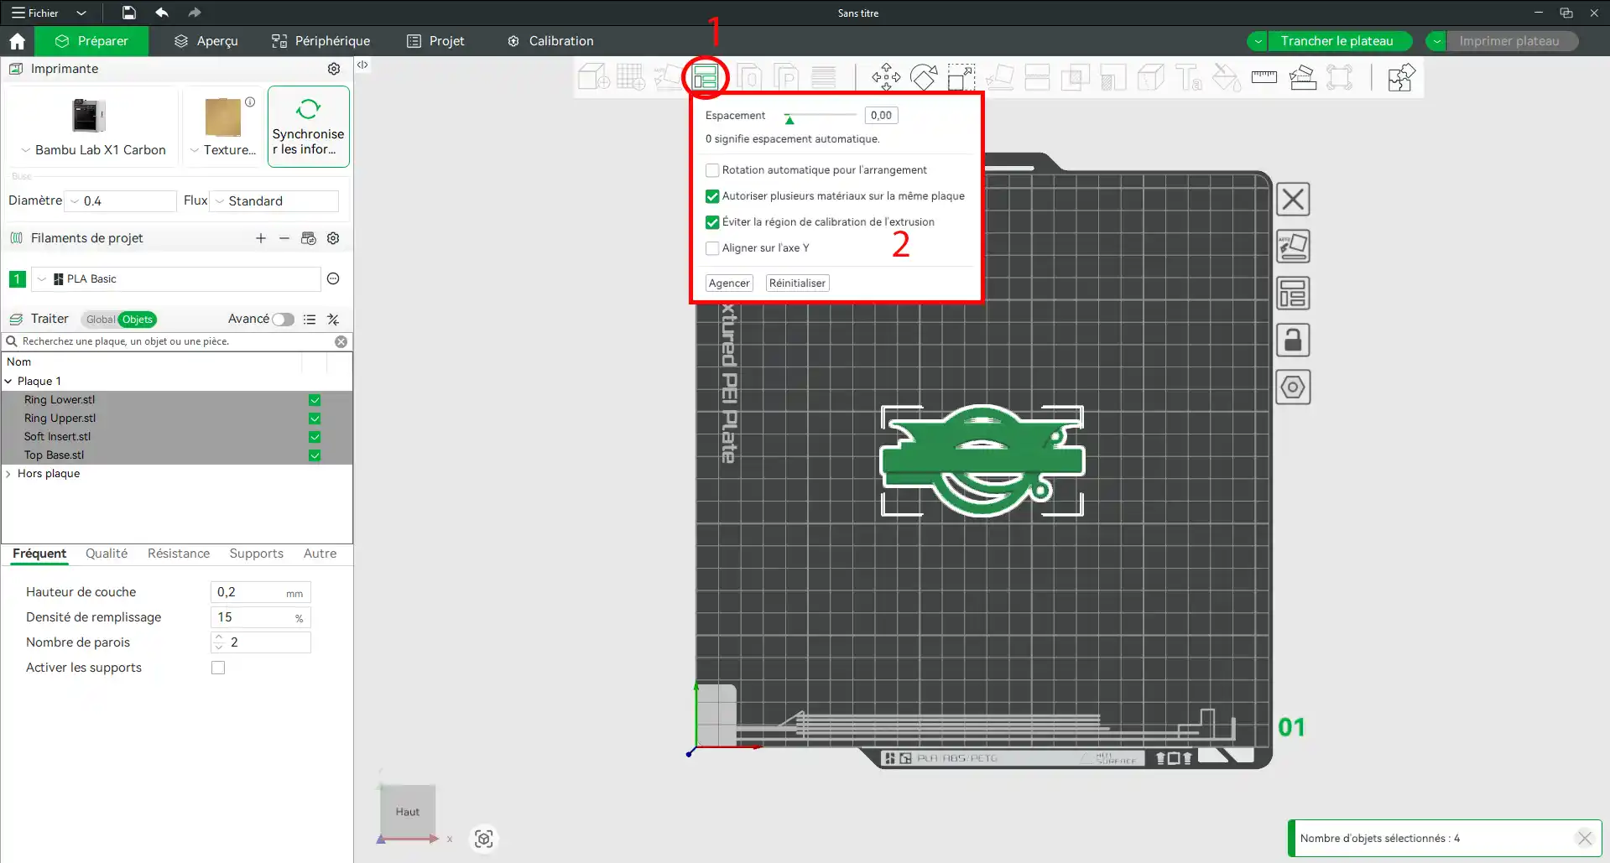Open the Flux Standard dropdown
This screenshot has height=863, width=1610.
coord(274,201)
